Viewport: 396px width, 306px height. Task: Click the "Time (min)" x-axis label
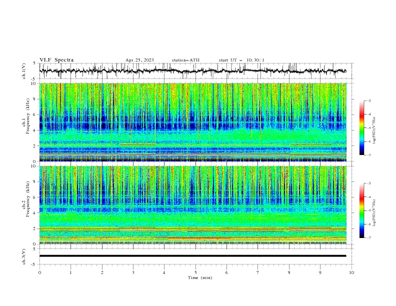click(200, 277)
